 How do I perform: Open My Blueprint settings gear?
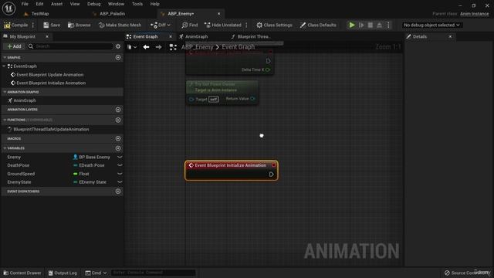tap(118, 46)
